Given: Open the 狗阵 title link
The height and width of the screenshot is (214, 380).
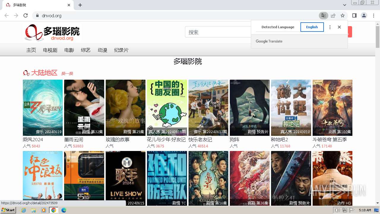Looking at the screenshot, I should point(235,140).
